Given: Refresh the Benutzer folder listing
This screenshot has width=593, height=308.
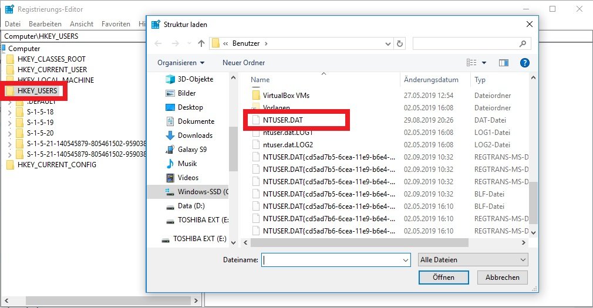Looking at the screenshot, I should pyautogui.click(x=400, y=43).
